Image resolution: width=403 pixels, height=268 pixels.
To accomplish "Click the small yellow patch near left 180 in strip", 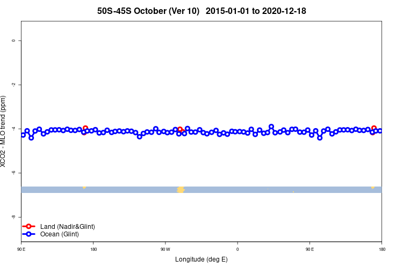I will [84, 188].
